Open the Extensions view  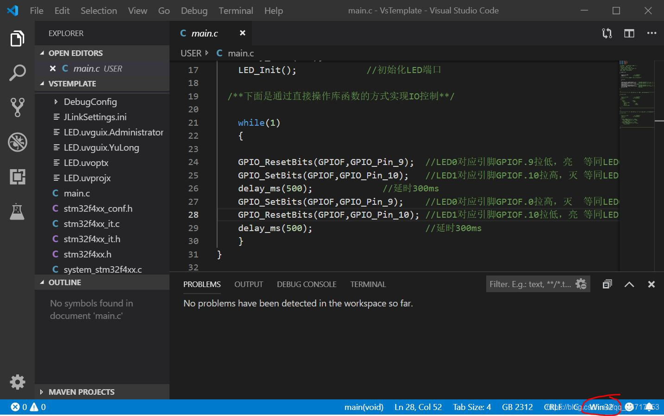[17, 177]
